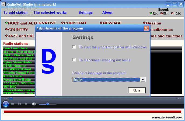
Task: Enable starting the program together with Windows
Action: 74,47
